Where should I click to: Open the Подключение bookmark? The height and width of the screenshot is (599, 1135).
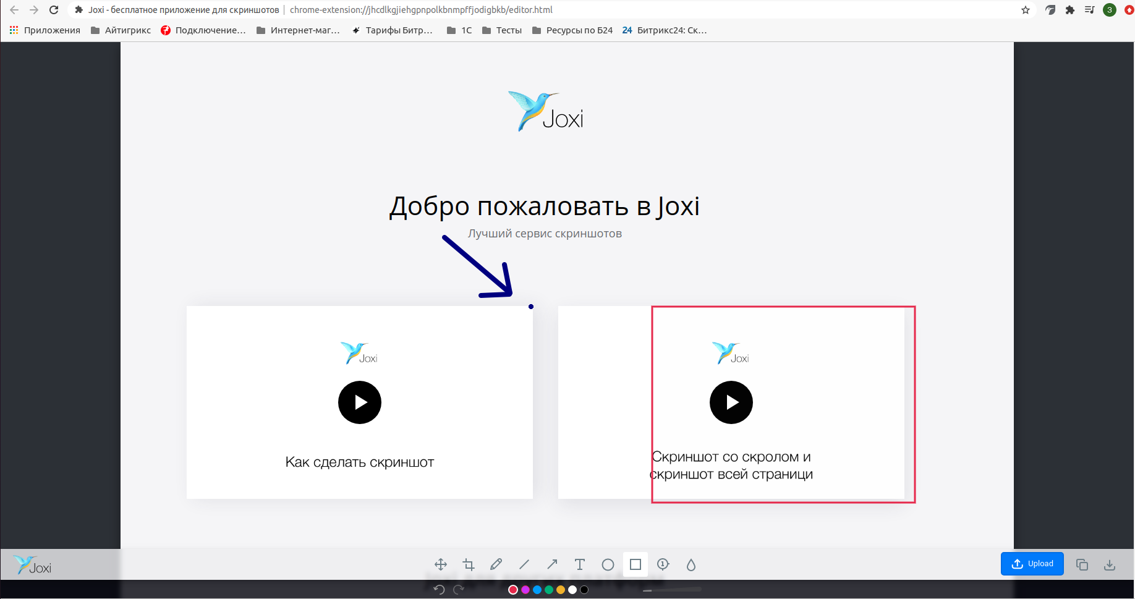(x=203, y=30)
